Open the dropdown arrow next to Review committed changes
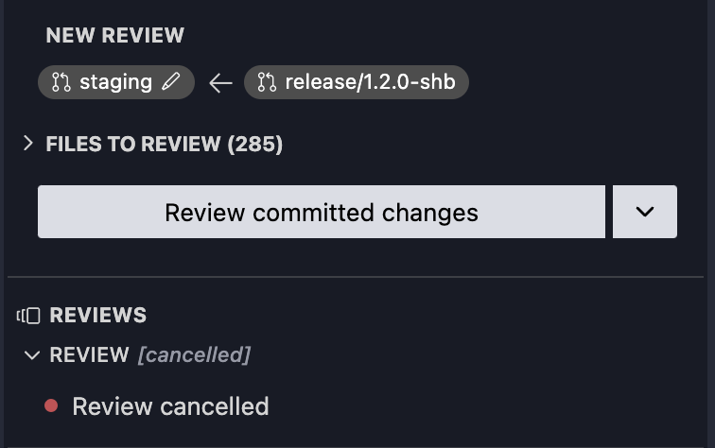Viewport: 715px width, 448px height. 645,212
